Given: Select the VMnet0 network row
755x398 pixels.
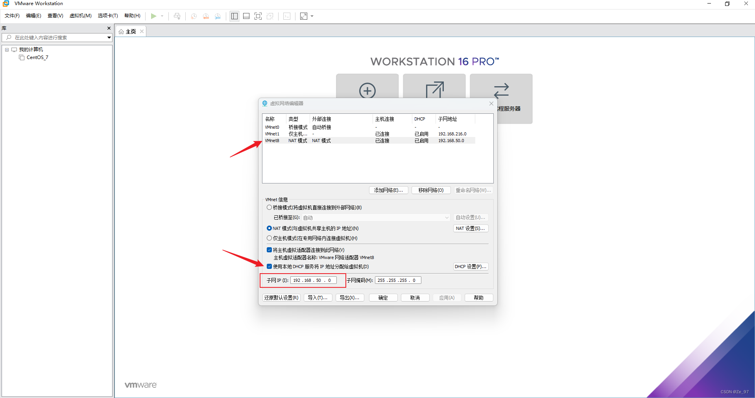Looking at the screenshot, I should (369, 127).
